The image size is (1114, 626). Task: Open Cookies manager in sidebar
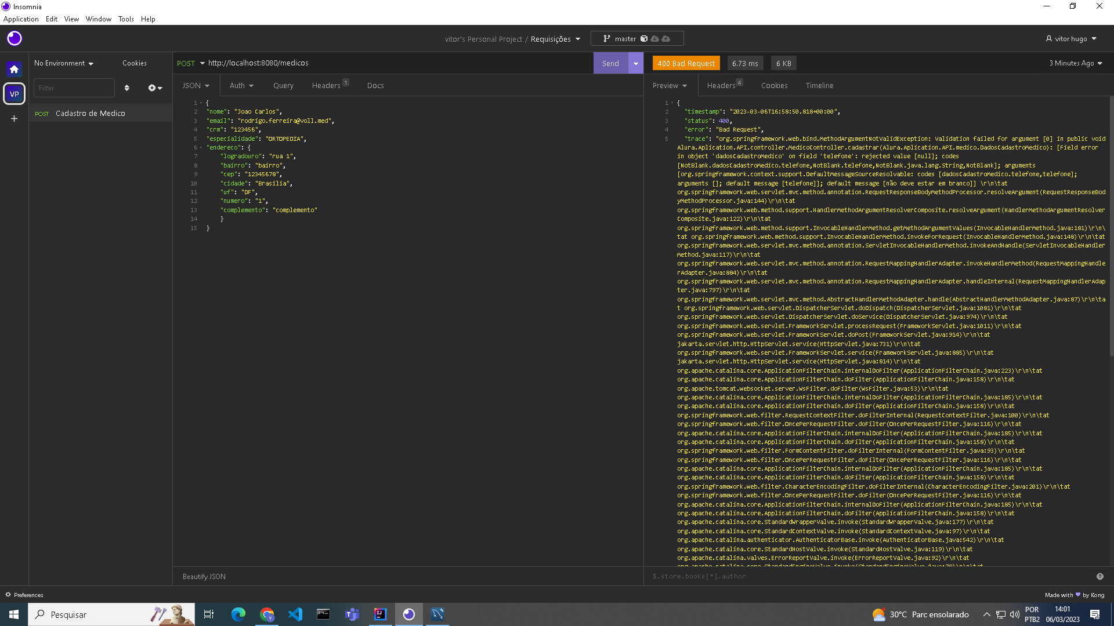click(135, 63)
